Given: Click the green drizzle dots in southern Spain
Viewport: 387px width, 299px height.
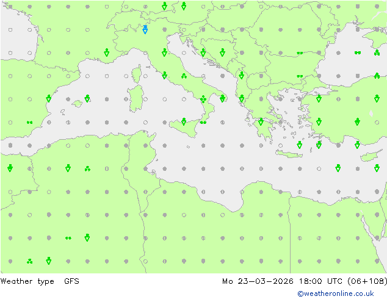Looking at the screenshot, I should click(30, 123).
